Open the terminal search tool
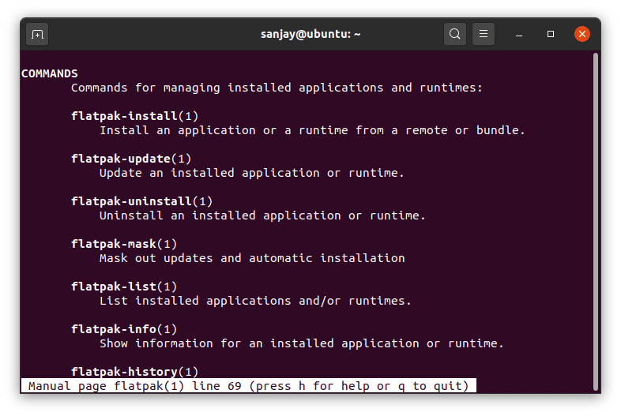621x416 pixels. click(x=454, y=34)
